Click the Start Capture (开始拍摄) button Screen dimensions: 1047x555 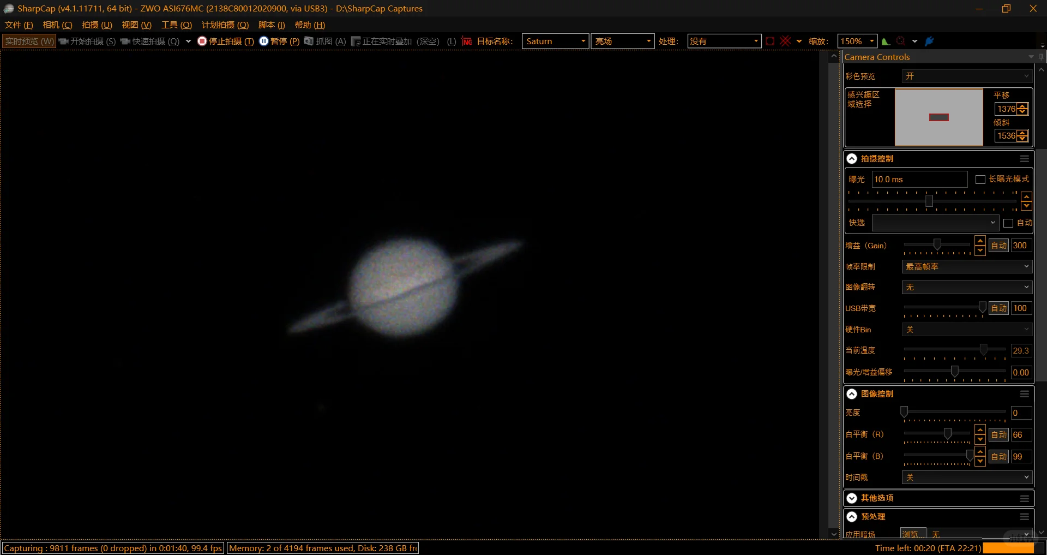pyautogui.click(x=87, y=41)
